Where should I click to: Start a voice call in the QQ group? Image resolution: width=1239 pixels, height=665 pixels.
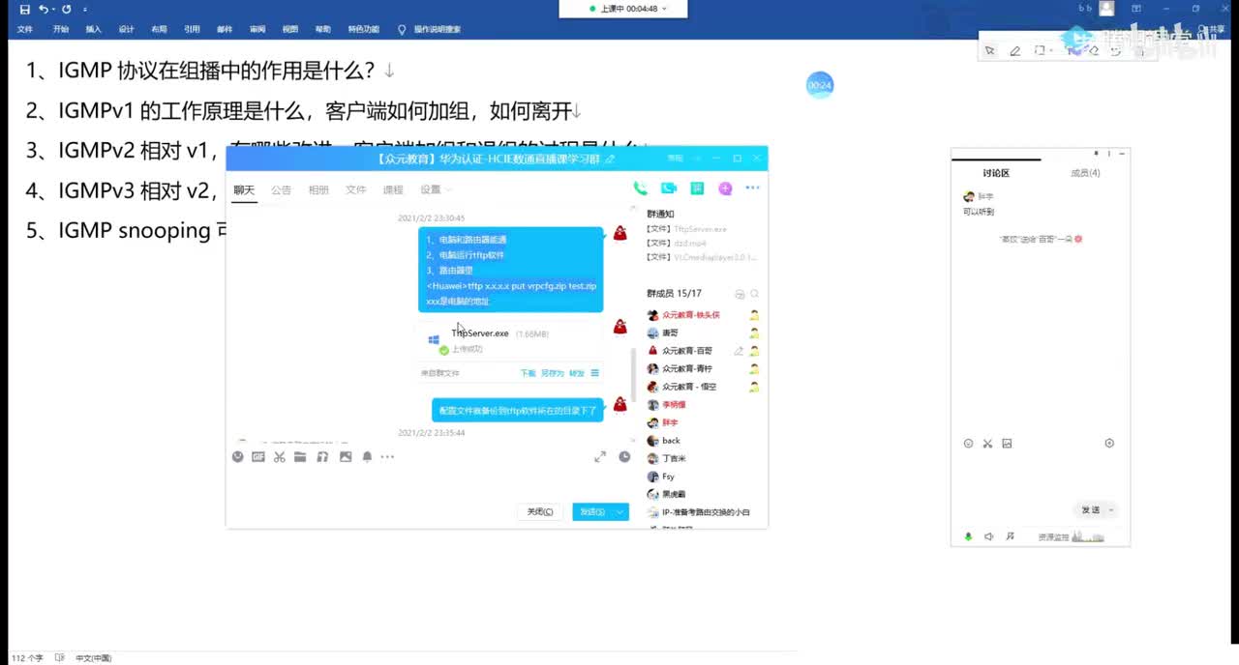tap(640, 188)
